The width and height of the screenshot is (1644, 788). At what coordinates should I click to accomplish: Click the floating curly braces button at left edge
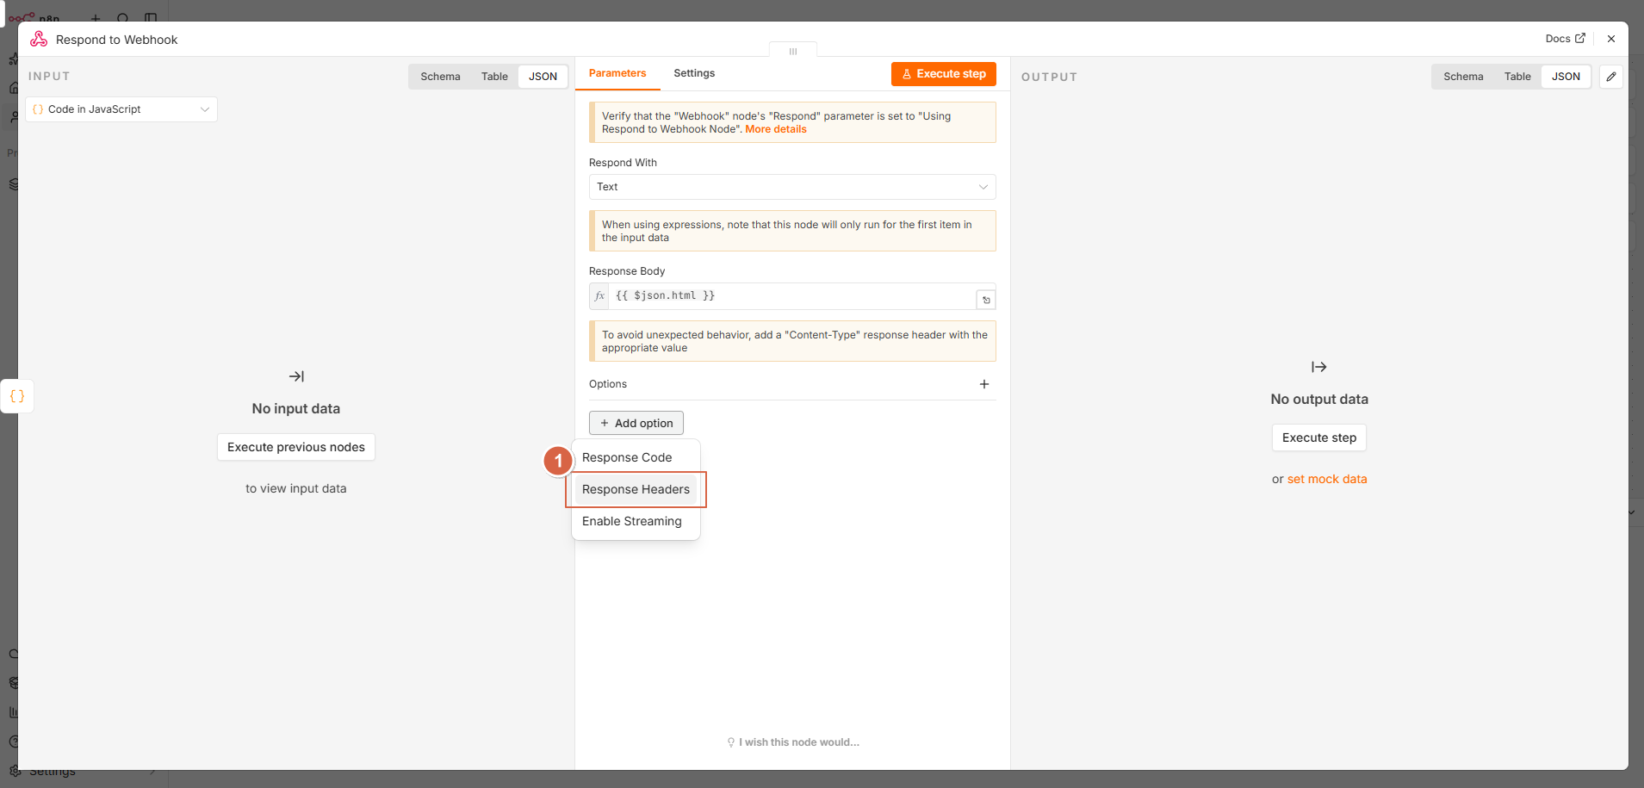pyautogui.click(x=17, y=396)
